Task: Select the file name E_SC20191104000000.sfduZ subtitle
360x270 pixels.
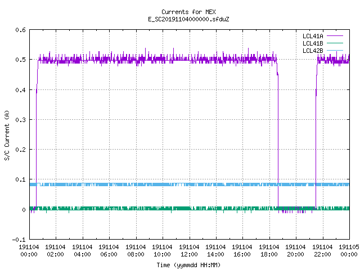Action: [x=188, y=19]
